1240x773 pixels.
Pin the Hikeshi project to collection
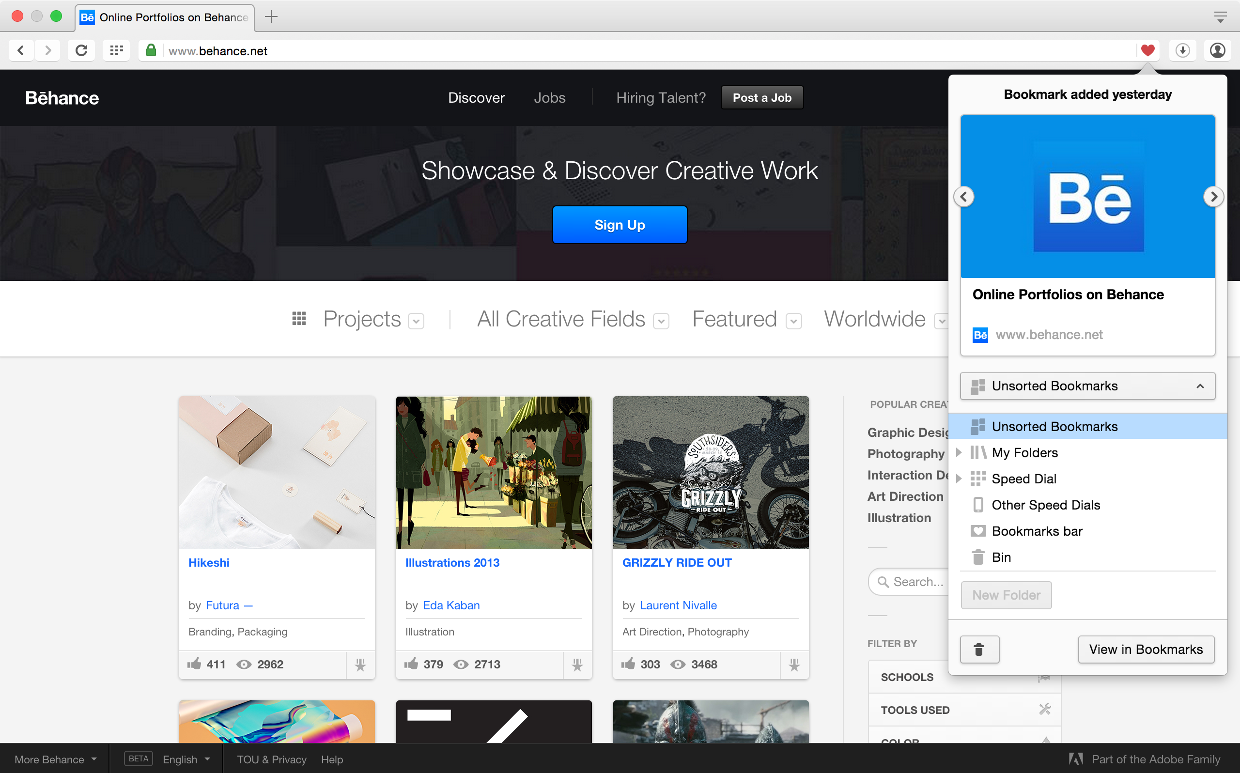click(x=360, y=665)
